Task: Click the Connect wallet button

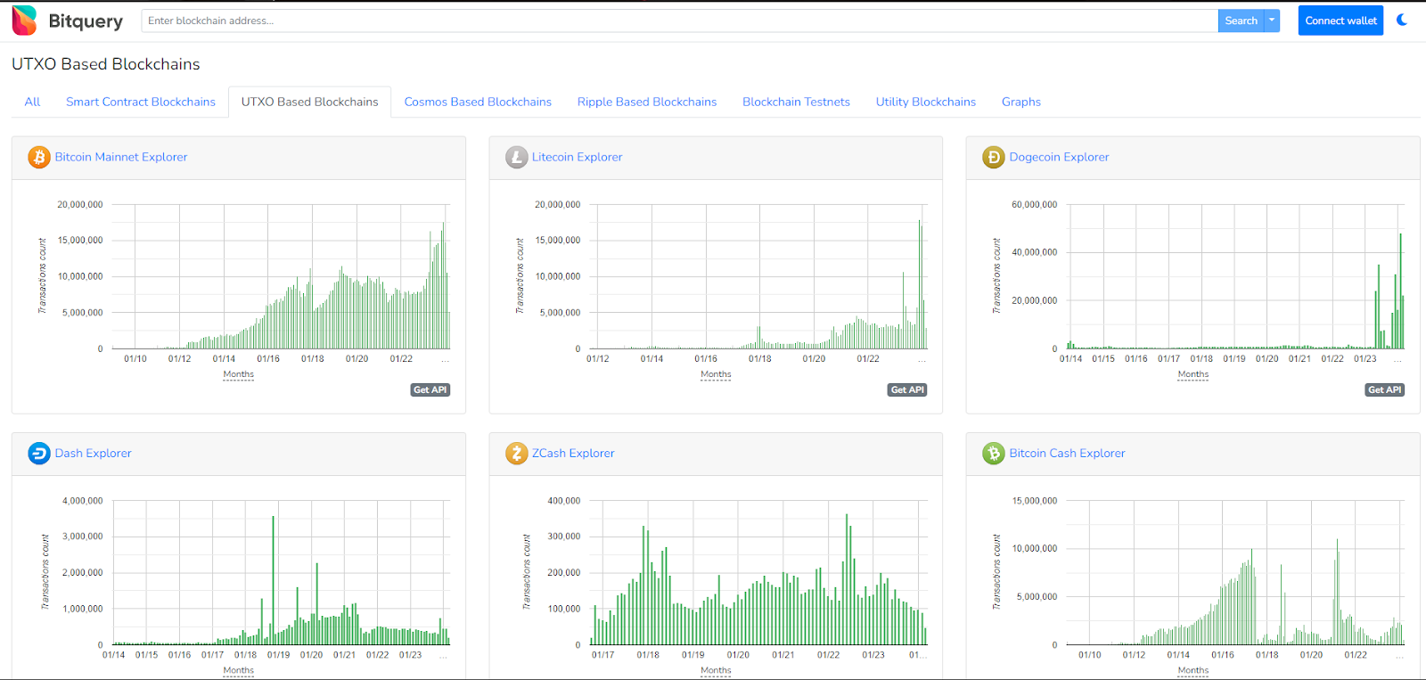Action: coord(1340,20)
